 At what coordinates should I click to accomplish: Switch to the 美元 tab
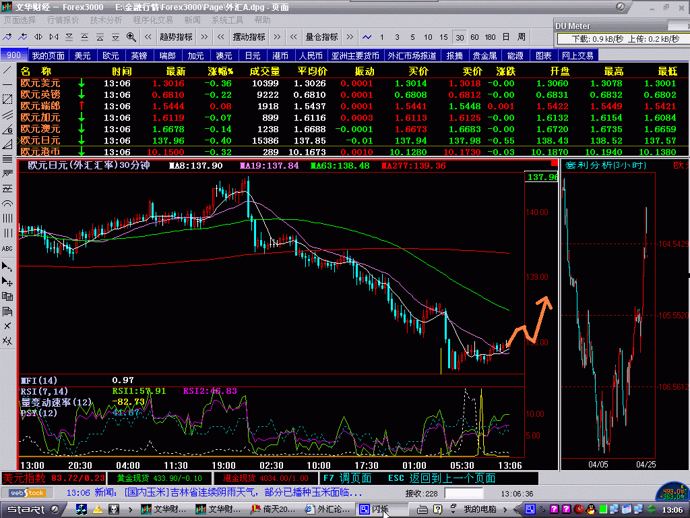pyautogui.click(x=82, y=55)
